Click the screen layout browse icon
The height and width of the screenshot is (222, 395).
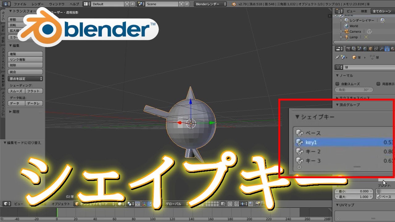pyautogui.click(x=87, y=4)
